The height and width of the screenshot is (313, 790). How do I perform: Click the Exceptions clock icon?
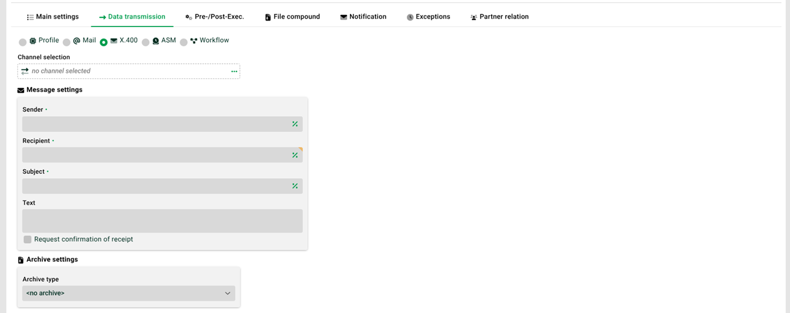pyautogui.click(x=410, y=17)
